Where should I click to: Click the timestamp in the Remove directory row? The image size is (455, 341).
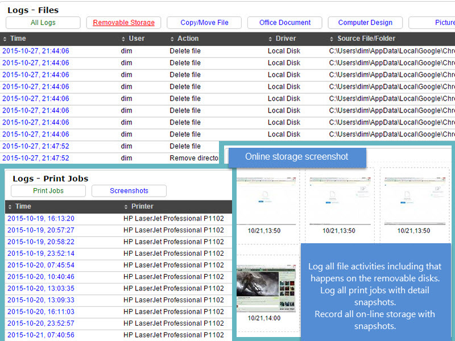[x=35, y=159]
